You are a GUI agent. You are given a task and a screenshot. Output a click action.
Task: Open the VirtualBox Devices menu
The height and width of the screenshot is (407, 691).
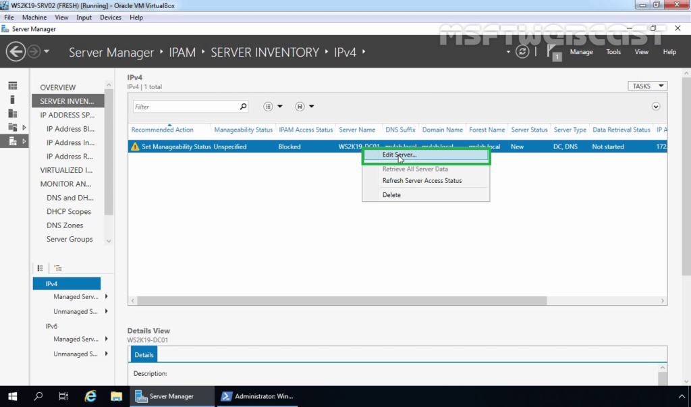(110, 17)
